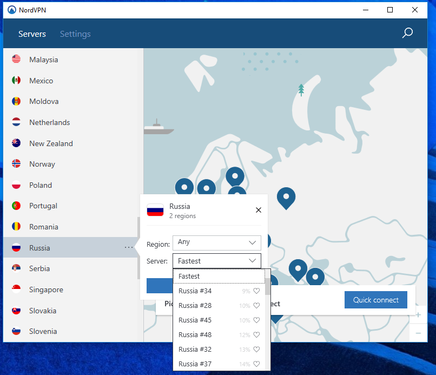Select Russia #48 server

pos(219,334)
